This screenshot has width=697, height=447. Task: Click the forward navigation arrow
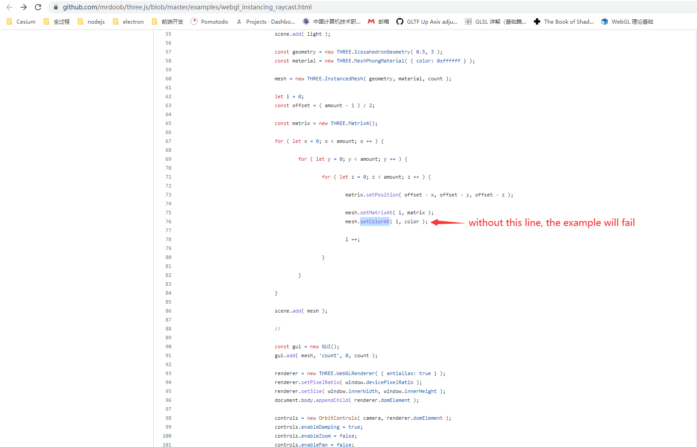click(x=24, y=7)
